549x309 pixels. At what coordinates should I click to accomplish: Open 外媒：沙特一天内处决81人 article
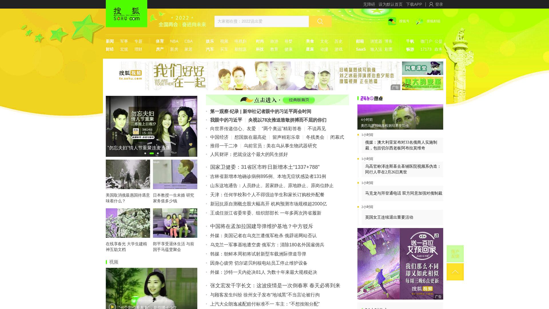point(263,272)
